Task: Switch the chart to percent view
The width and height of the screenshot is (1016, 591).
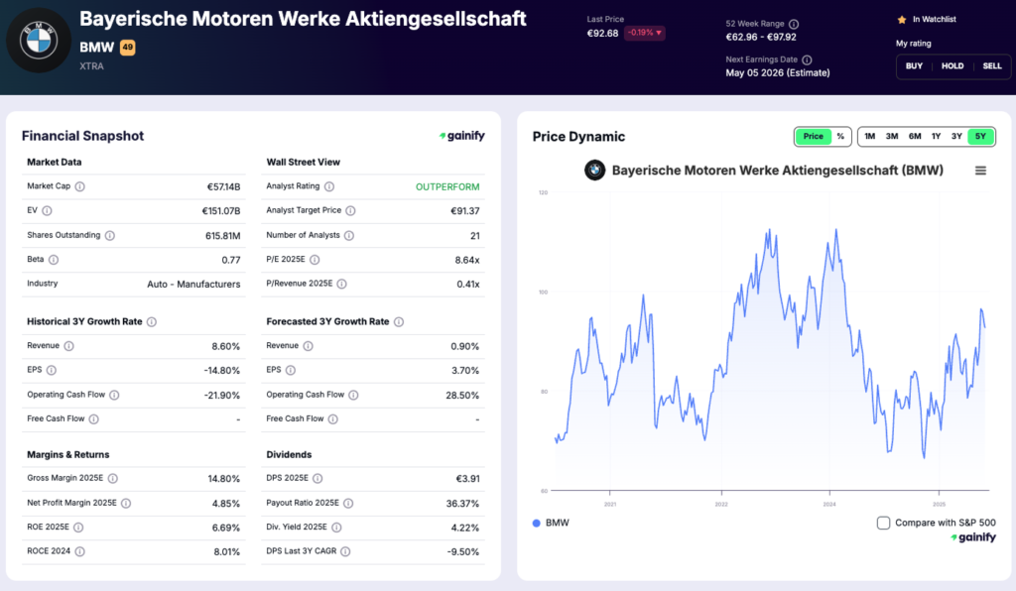Action: pyautogui.click(x=842, y=136)
